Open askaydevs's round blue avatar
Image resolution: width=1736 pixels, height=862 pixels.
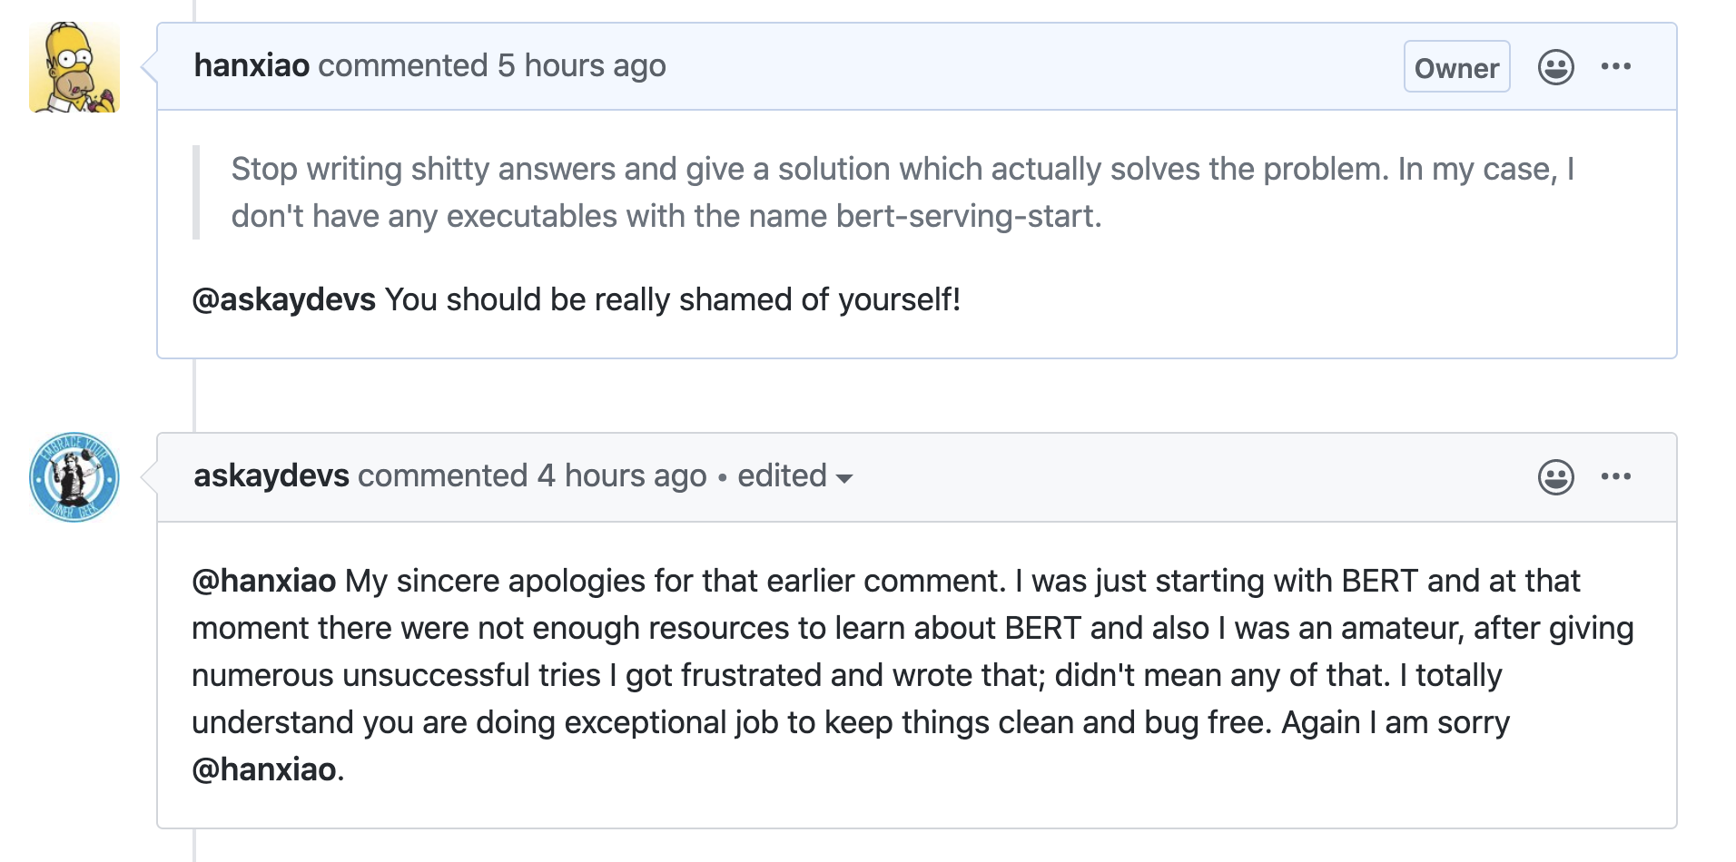coord(74,477)
